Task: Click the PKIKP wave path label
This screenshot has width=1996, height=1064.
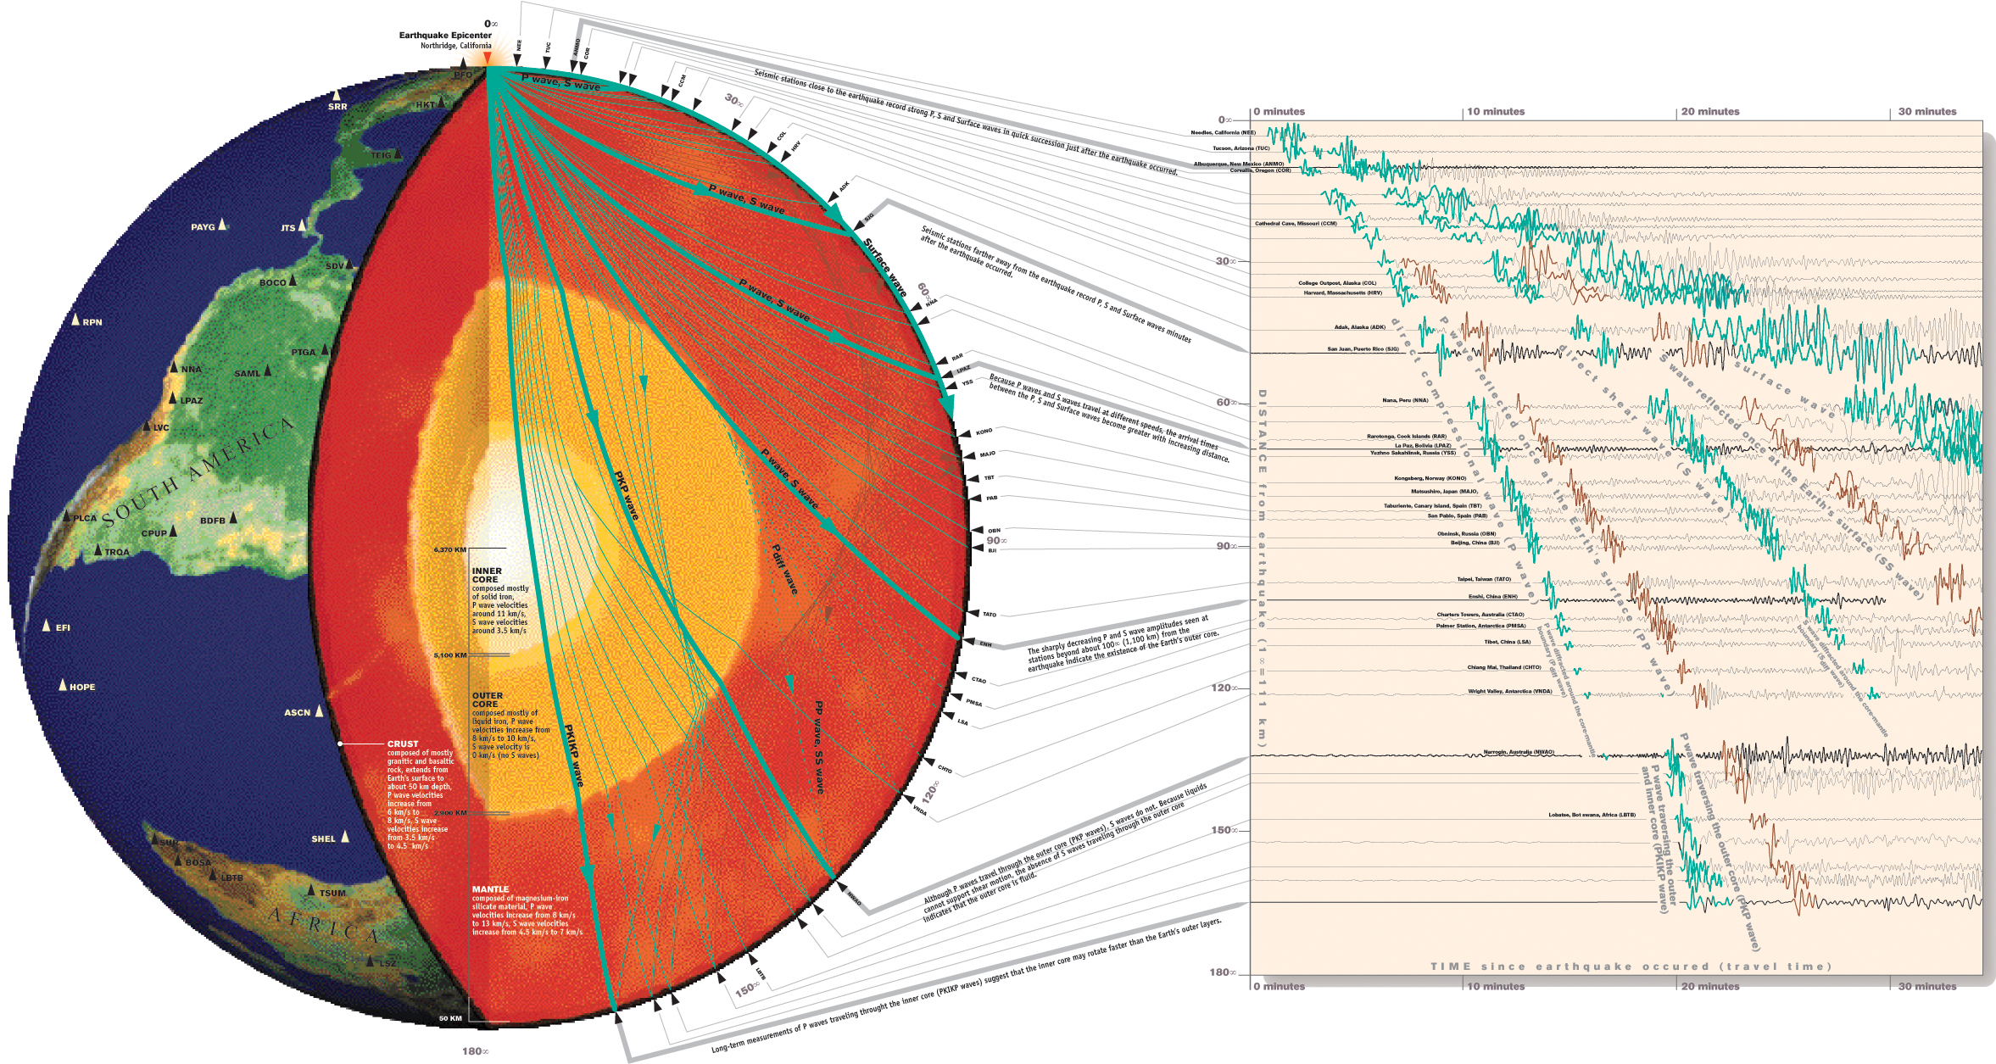Action: pos(574,755)
